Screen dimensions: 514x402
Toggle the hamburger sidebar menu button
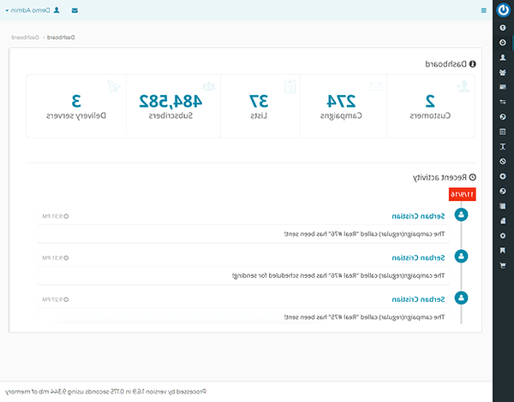tap(484, 11)
